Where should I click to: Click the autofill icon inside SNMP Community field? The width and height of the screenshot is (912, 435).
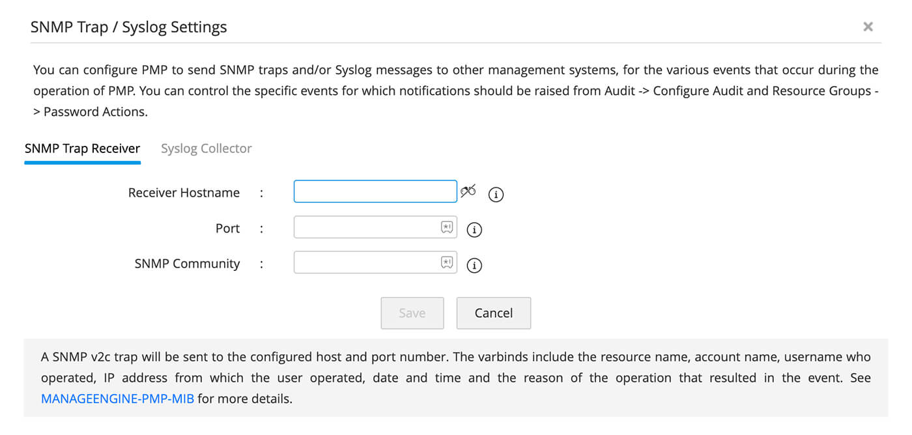(447, 262)
